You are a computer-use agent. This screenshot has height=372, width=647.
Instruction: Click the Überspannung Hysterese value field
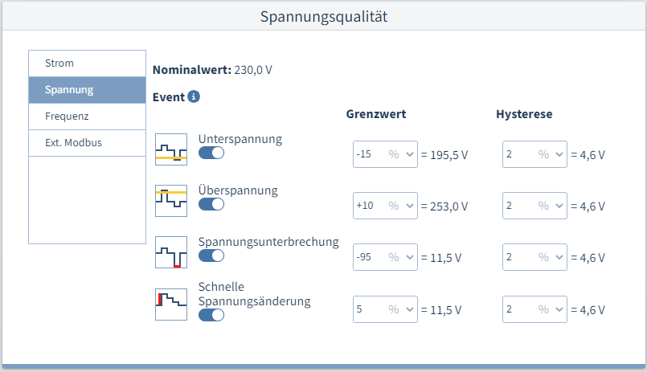point(518,206)
